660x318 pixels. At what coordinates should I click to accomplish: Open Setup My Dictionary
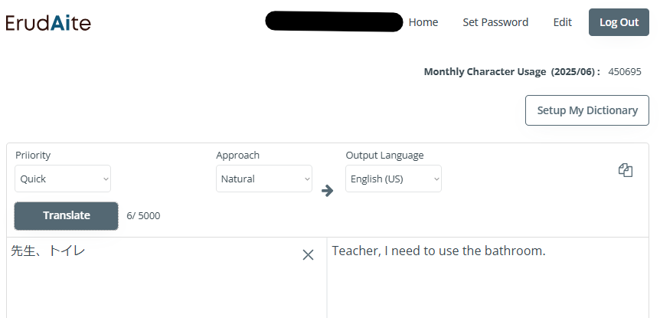click(x=587, y=110)
